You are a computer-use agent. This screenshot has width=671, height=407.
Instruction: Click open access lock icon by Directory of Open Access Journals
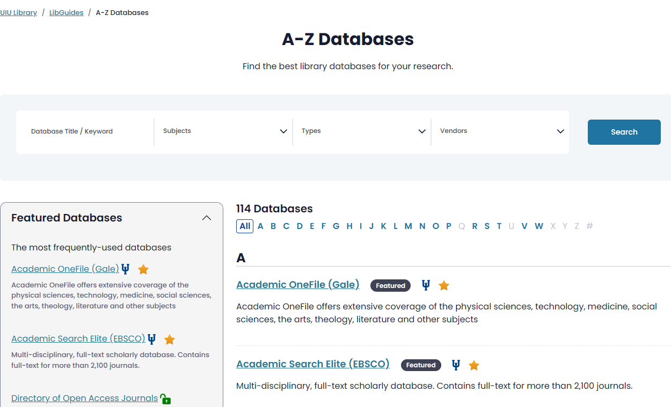pos(165,399)
